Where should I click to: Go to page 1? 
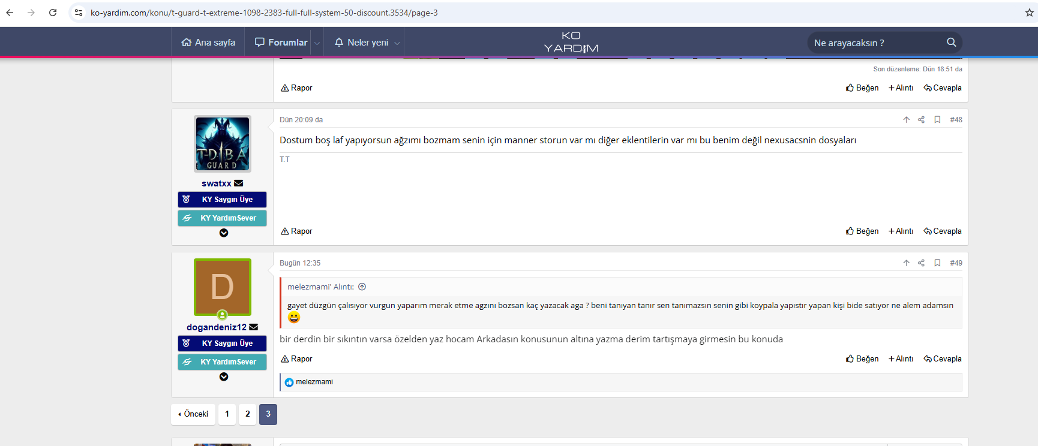(x=227, y=414)
